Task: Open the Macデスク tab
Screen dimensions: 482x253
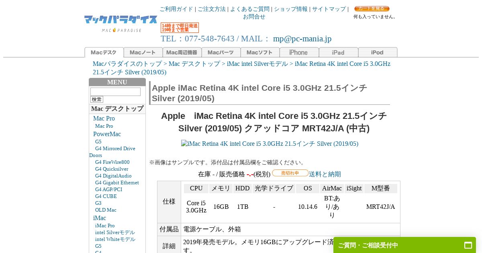Action: [x=104, y=52]
